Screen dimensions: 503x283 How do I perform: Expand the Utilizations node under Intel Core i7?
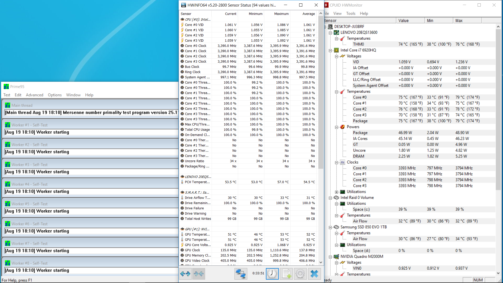pos(337,192)
